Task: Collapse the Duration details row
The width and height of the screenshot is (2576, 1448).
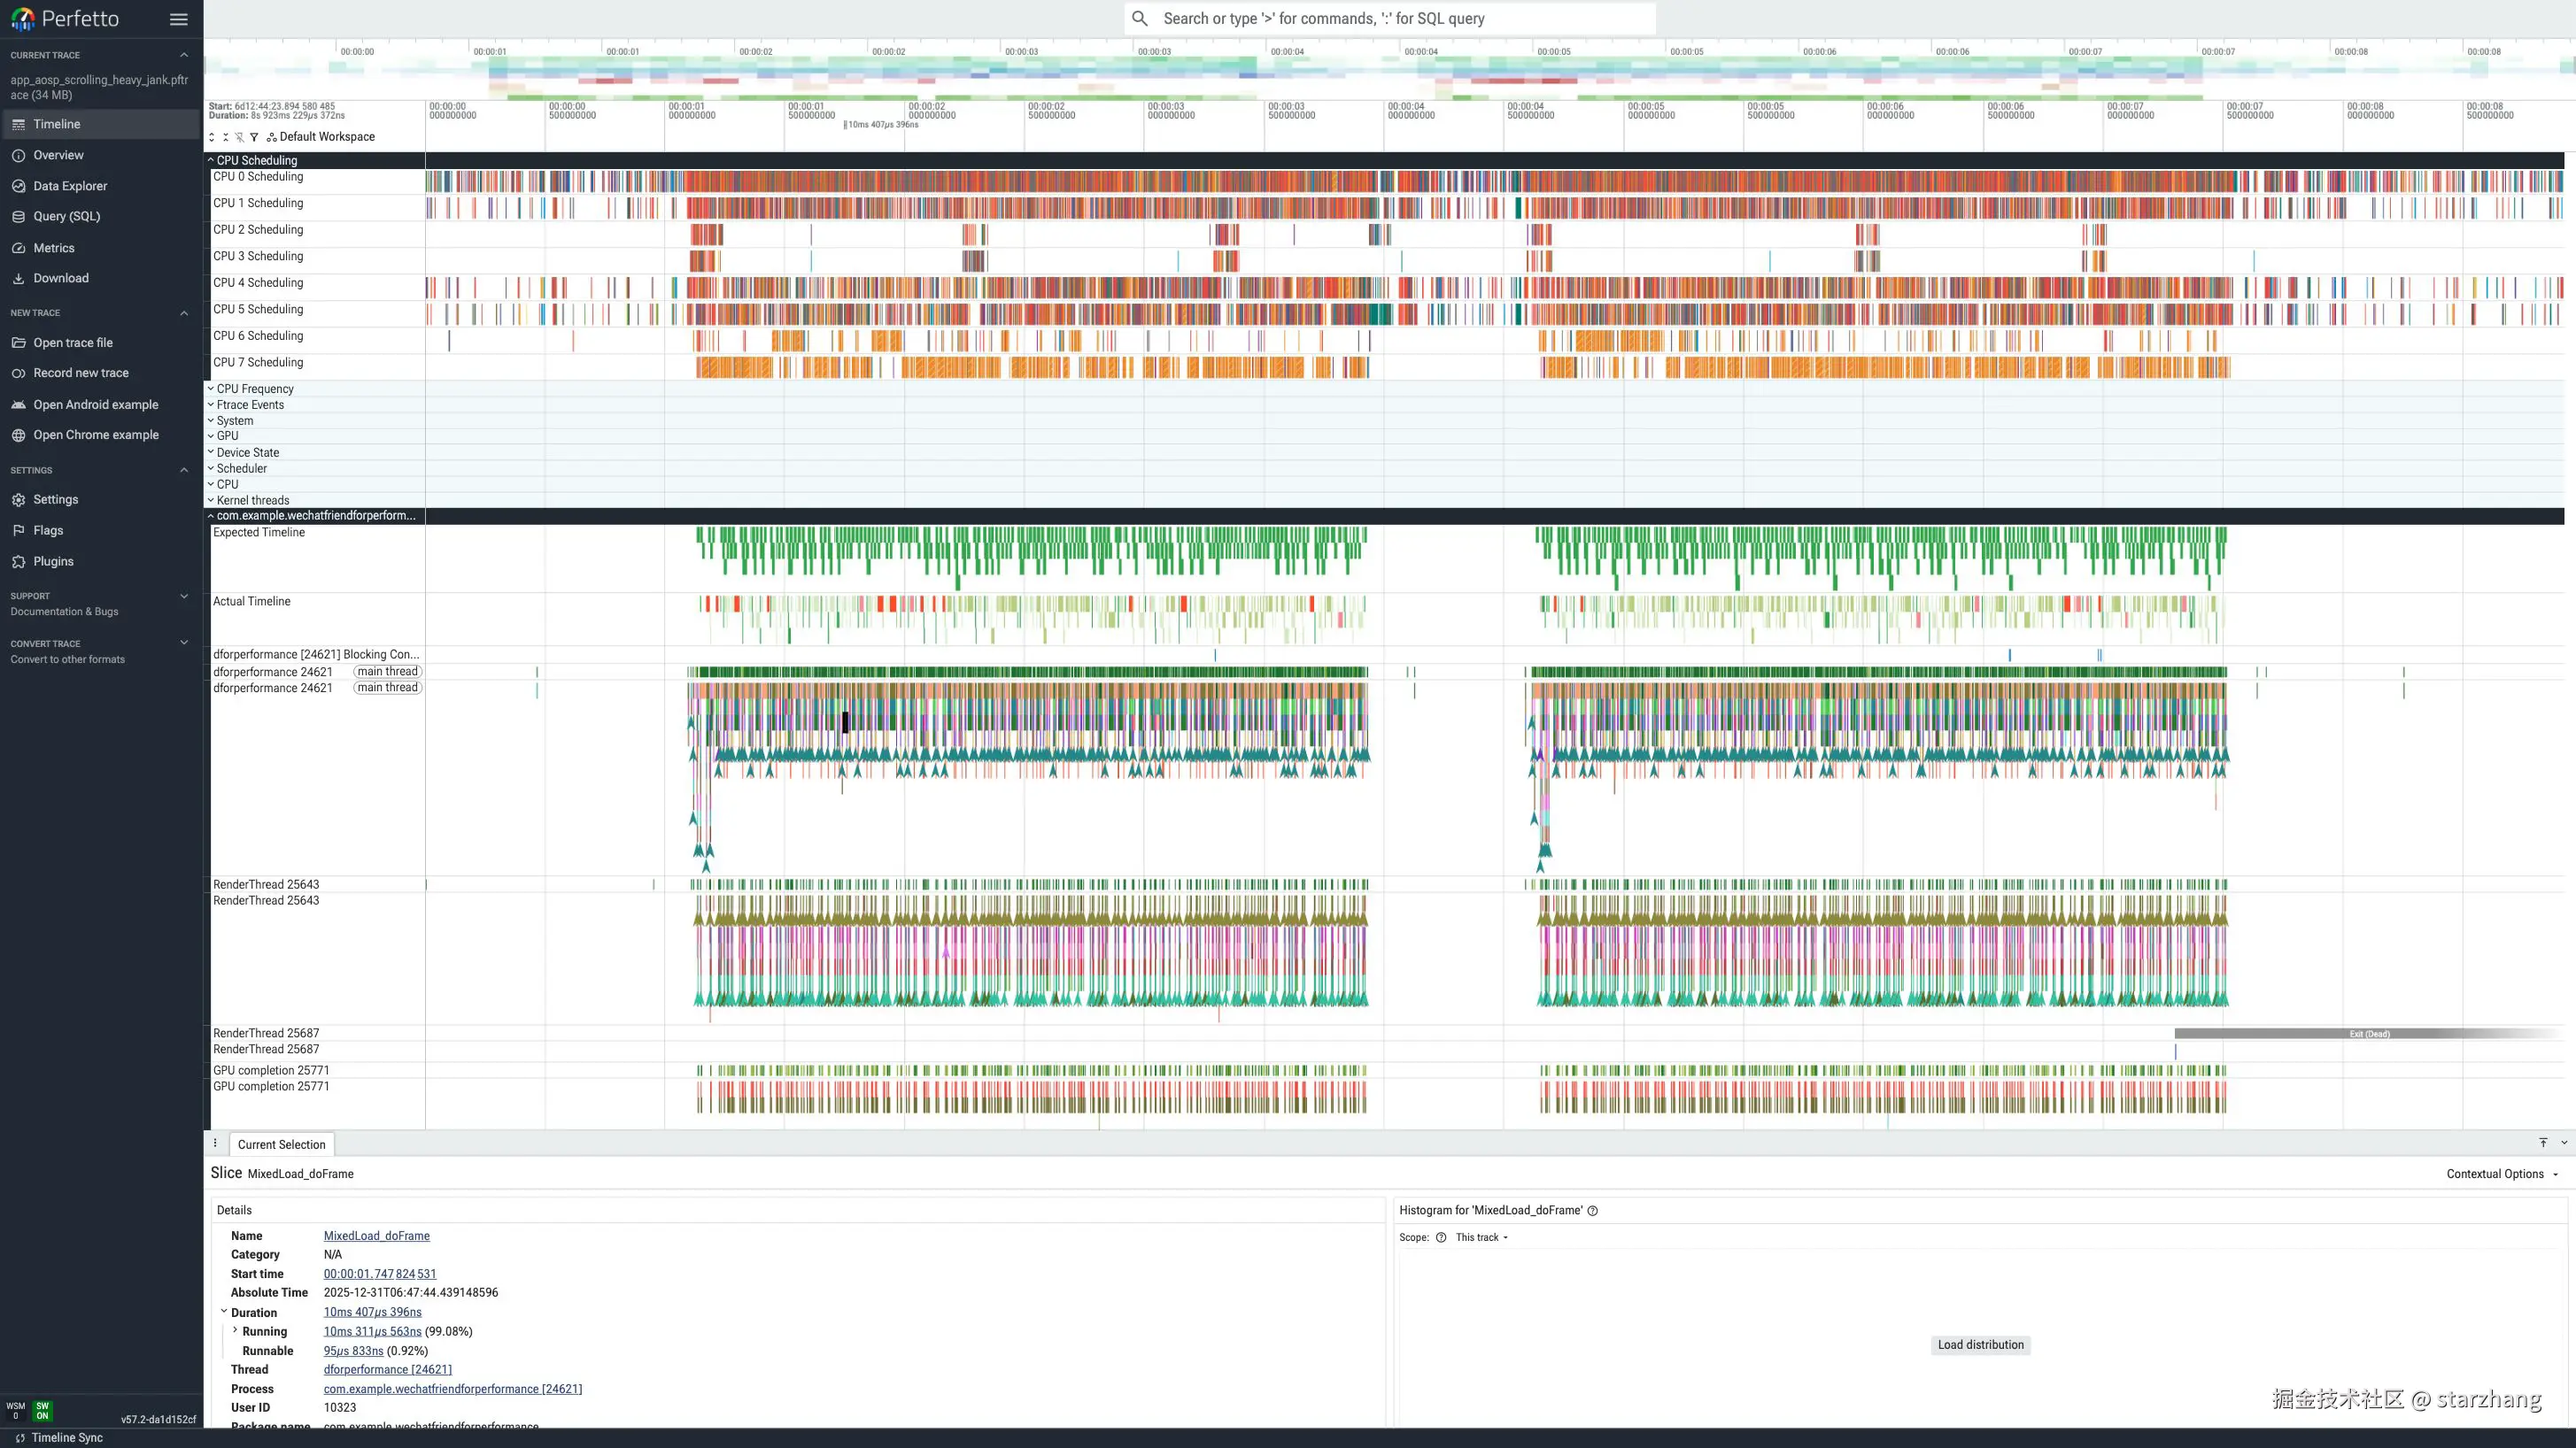Action: pos(224,1312)
